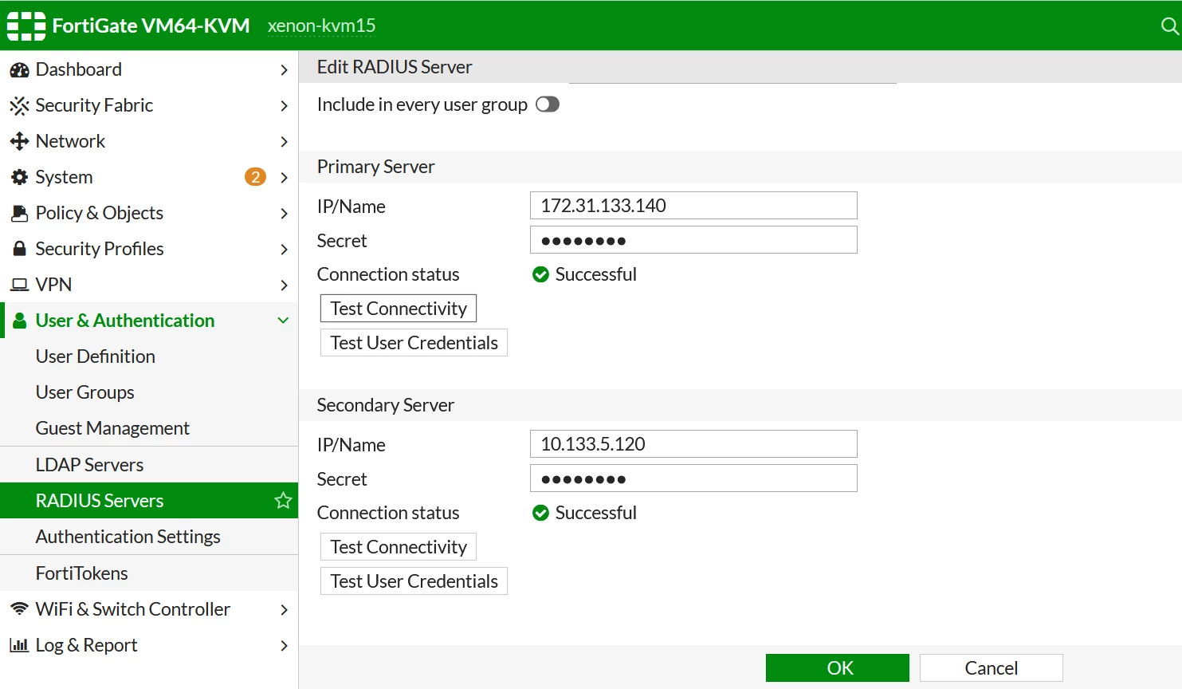Open the Network menu
This screenshot has width=1182, height=689.
(x=149, y=141)
